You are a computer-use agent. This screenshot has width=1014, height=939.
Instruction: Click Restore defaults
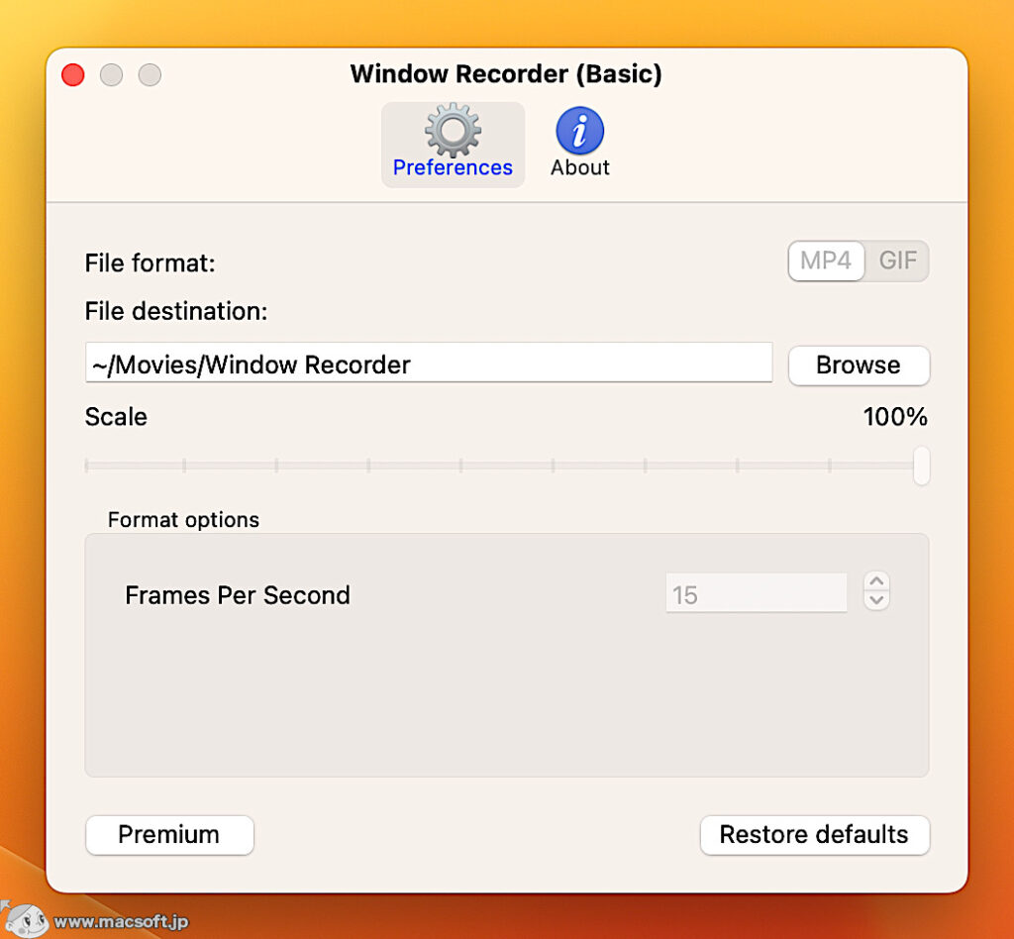tap(814, 835)
